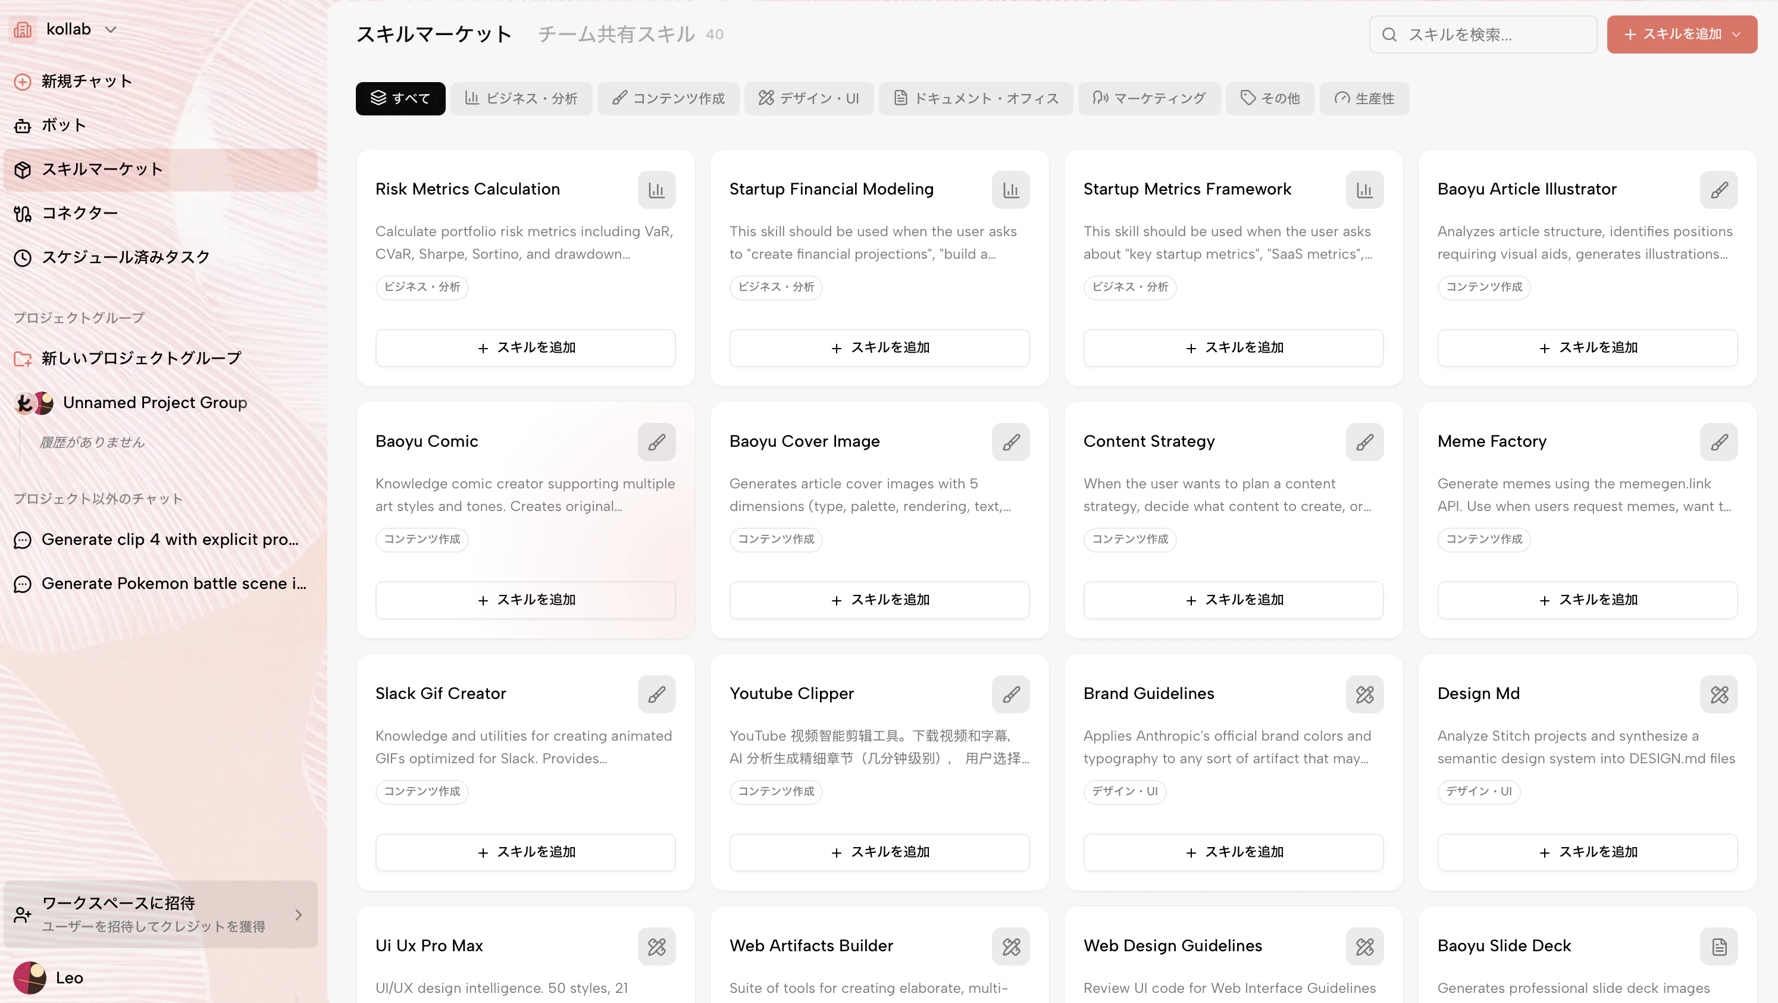The image size is (1778, 1003).
Task: Add the Meme Factory skill
Action: [1588, 600]
